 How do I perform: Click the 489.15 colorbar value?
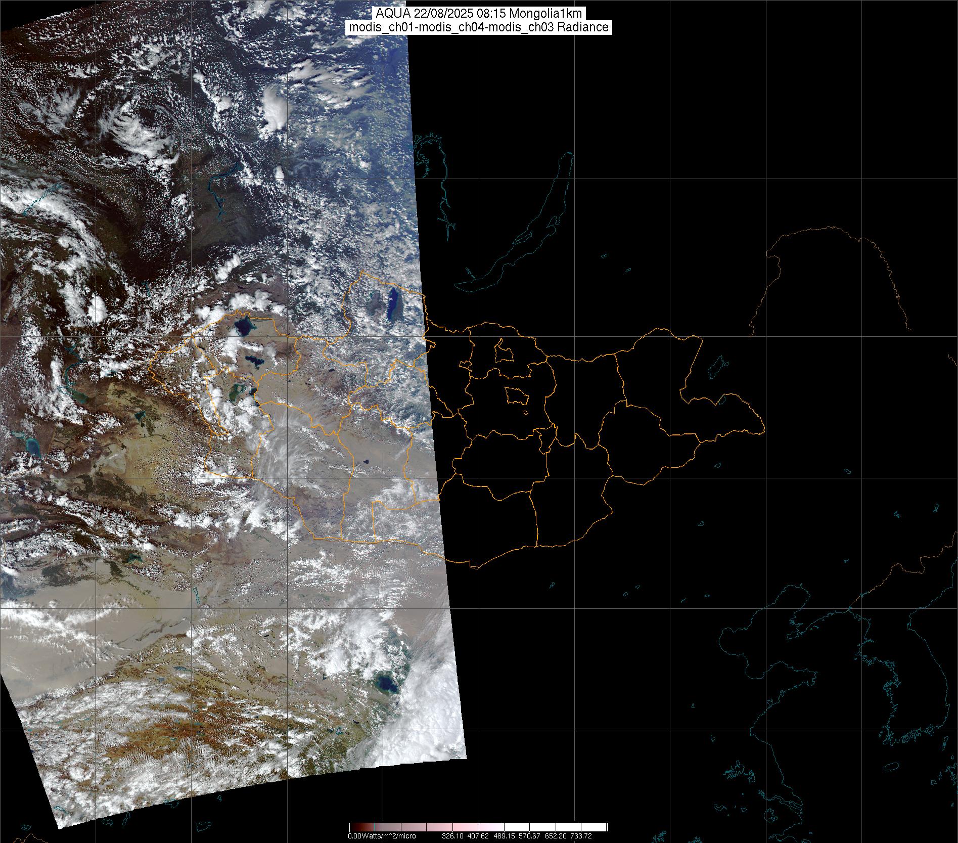click(504, 836)
